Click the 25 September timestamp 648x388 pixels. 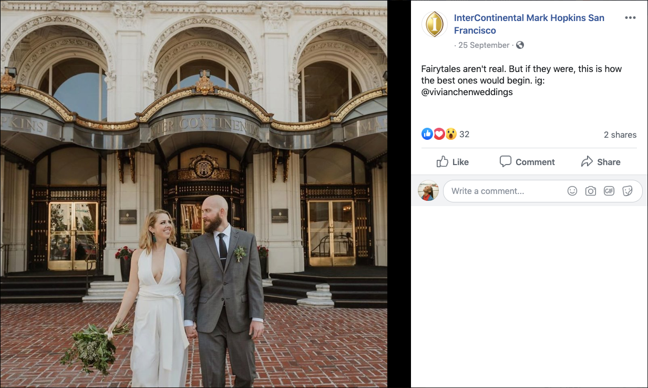coord(484,45)
